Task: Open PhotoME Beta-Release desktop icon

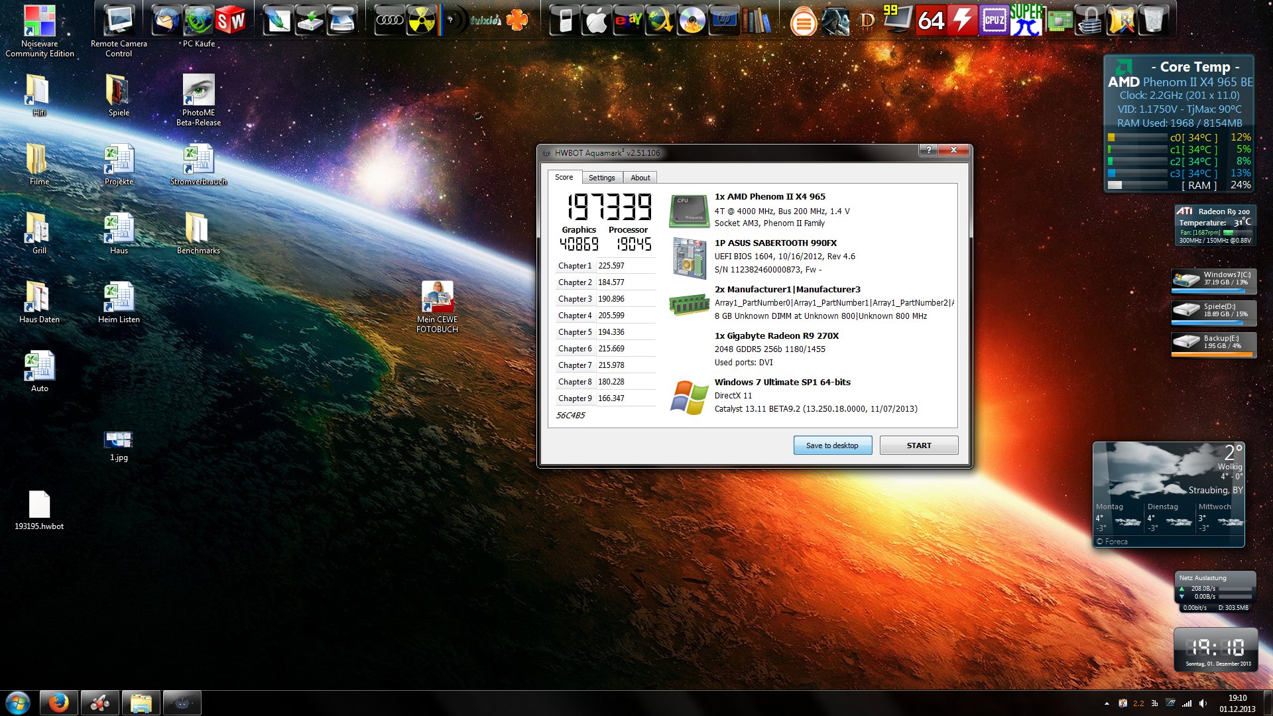Action: (x=198, y=99)
